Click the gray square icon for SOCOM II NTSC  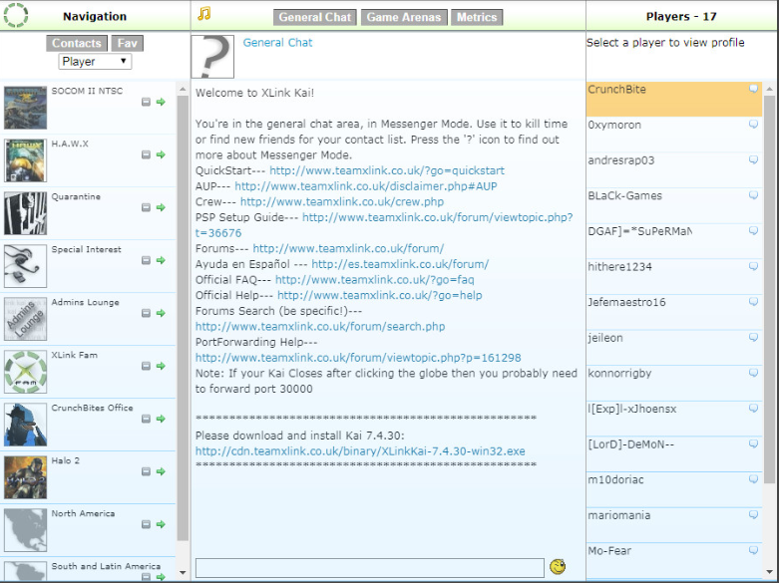point(146,102)
